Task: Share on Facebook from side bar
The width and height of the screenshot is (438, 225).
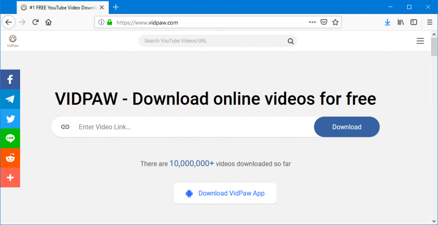Action: click(10, 79)
